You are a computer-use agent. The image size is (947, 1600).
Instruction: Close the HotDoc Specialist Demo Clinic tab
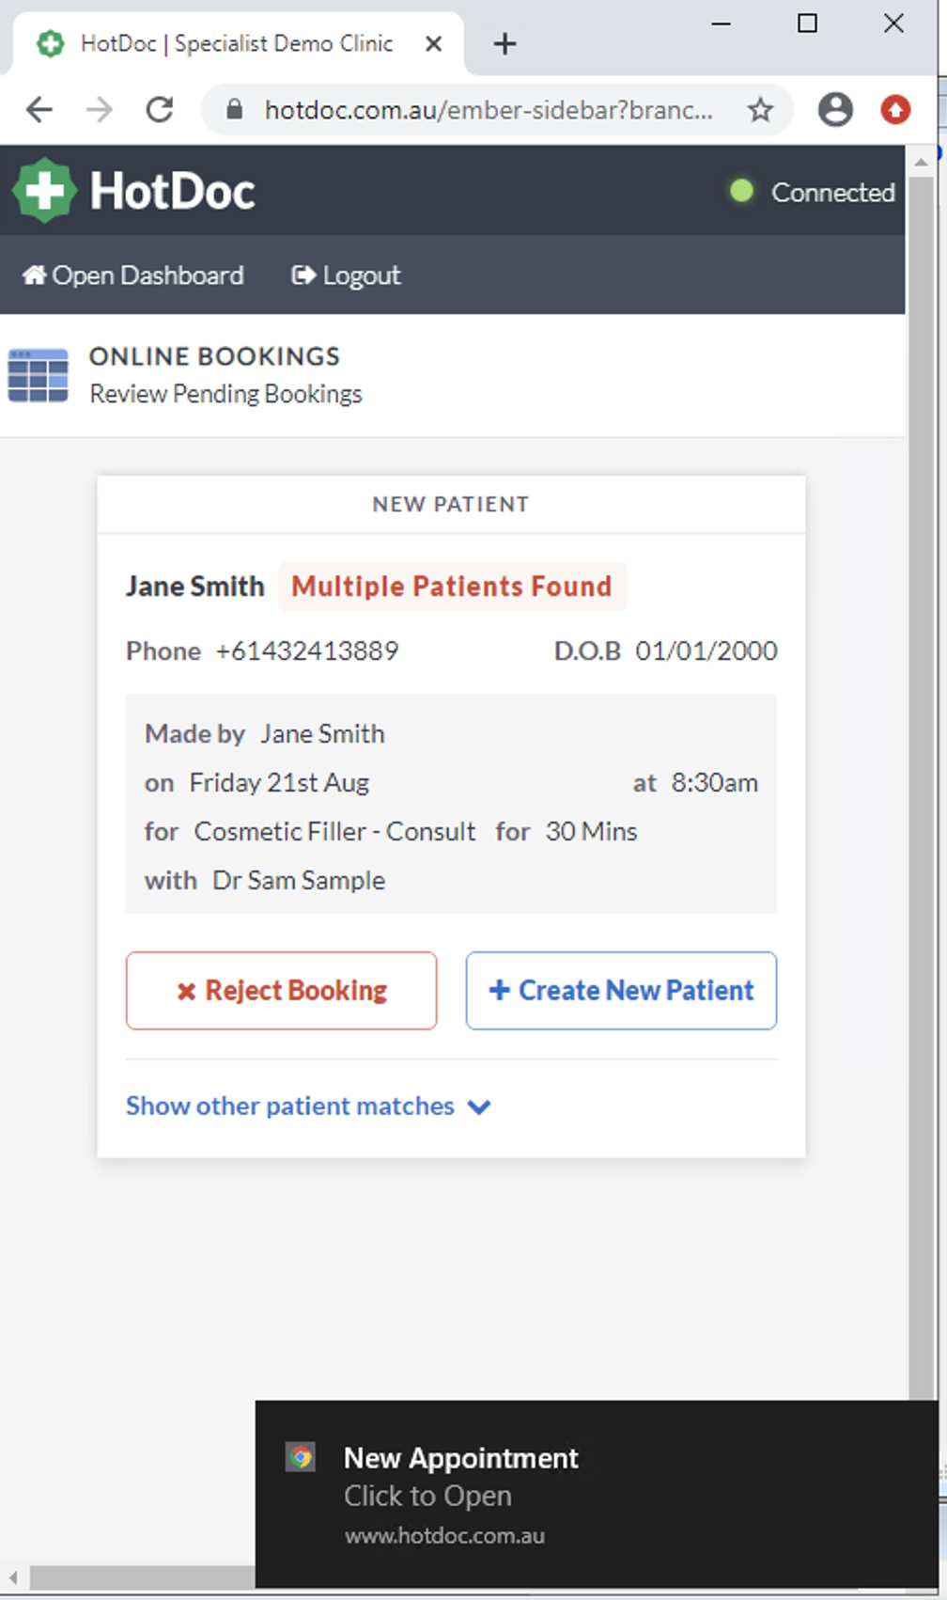point(433,44)
